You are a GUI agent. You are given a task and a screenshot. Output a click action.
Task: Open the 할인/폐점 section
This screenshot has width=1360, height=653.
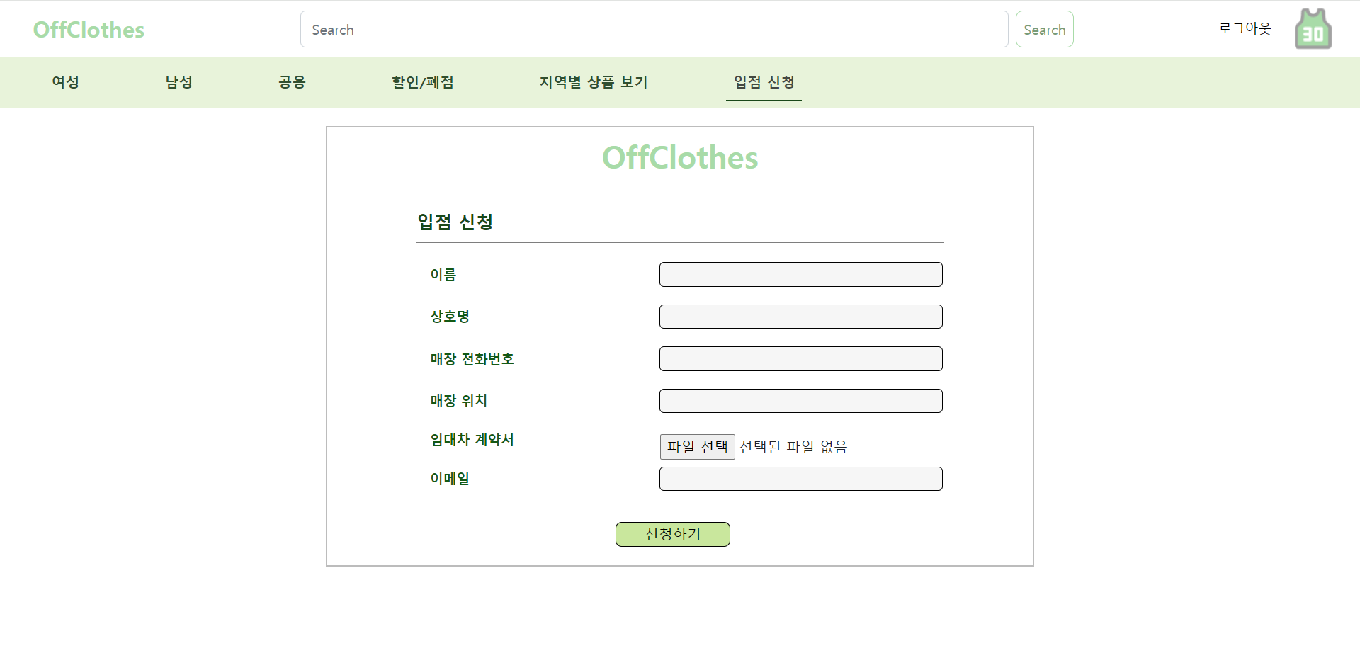(x=423, y=82)
